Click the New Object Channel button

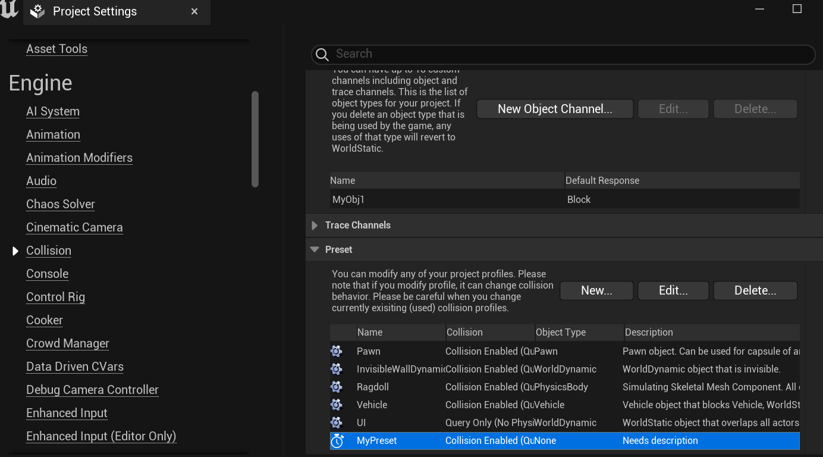coord(555,109)
